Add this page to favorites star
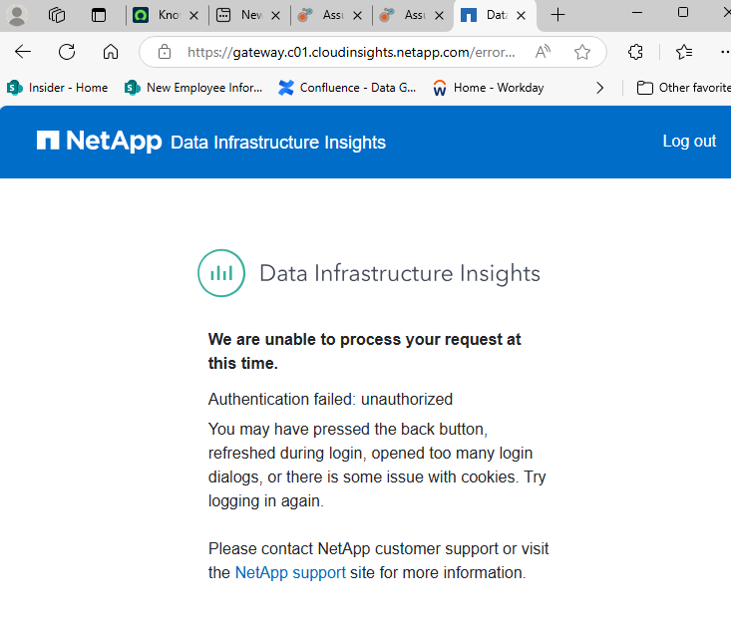Screen dimensions: 731x635 (x=582, y=52)
